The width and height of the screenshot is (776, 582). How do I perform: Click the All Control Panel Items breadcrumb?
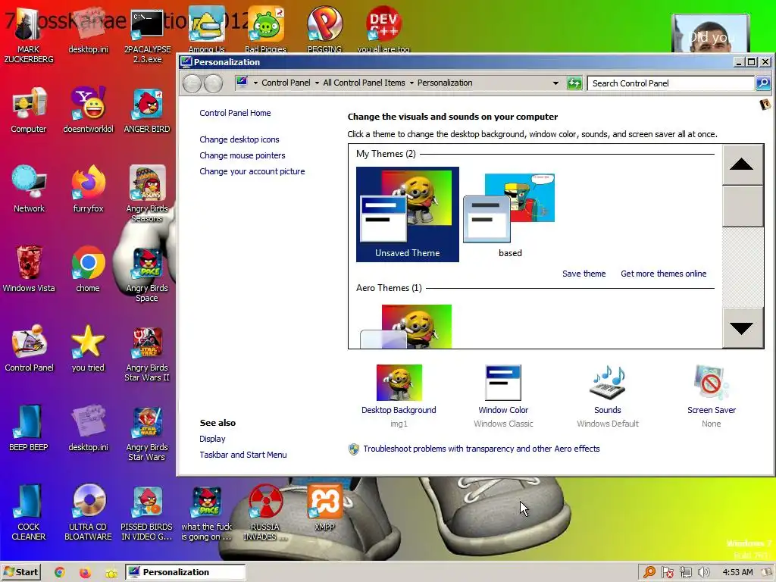(364, 83)
